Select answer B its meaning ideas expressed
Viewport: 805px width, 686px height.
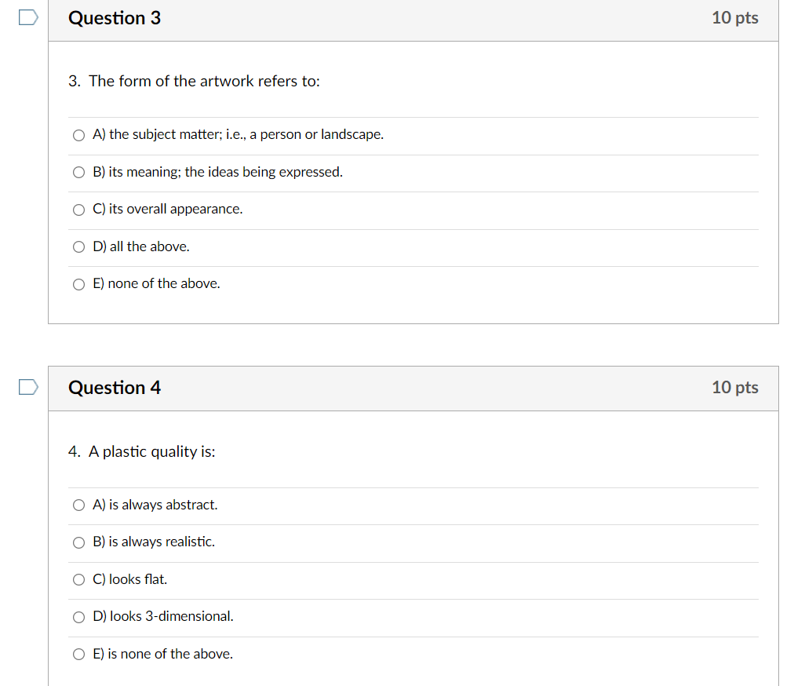tap(78, 172)
